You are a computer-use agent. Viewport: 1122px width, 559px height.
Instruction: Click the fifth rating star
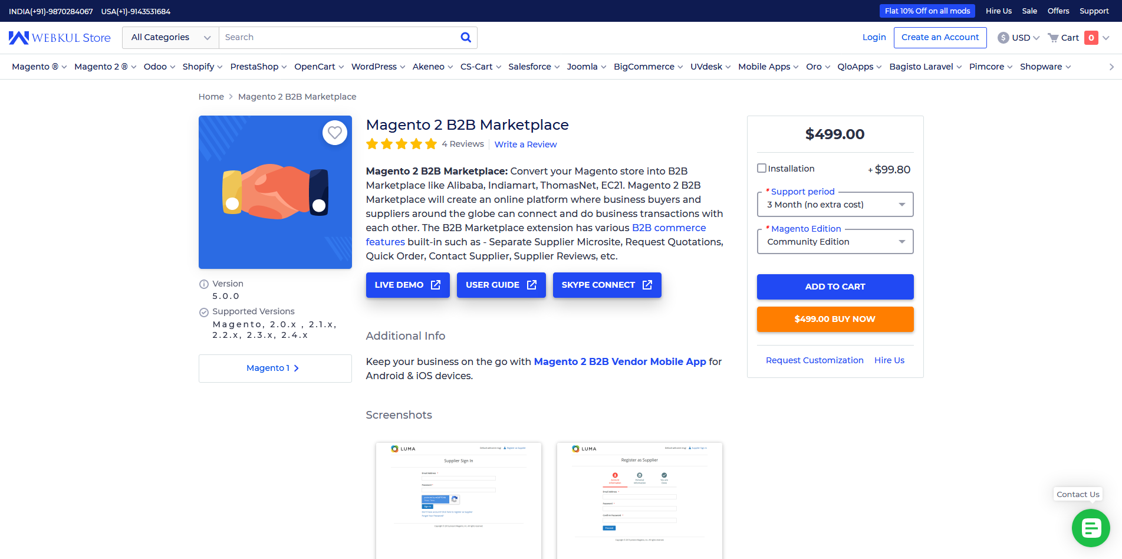pos(431,144)
